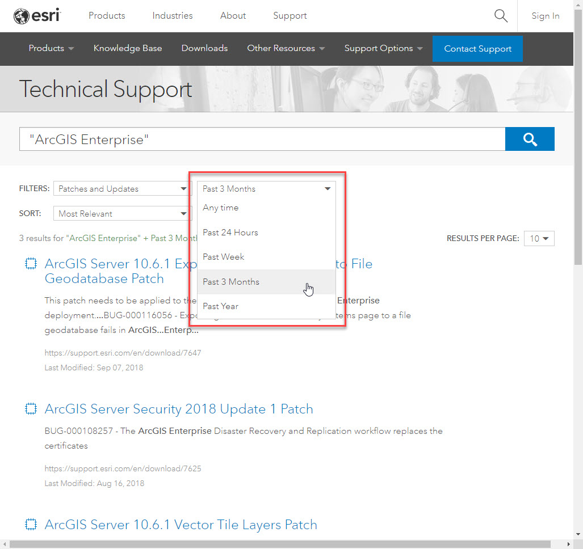
Task: Click the Technical Support heading
Action: (x=106, y=90)
